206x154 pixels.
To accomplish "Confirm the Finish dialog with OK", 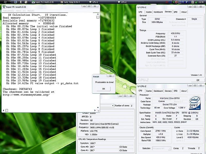I will (104, 89).
